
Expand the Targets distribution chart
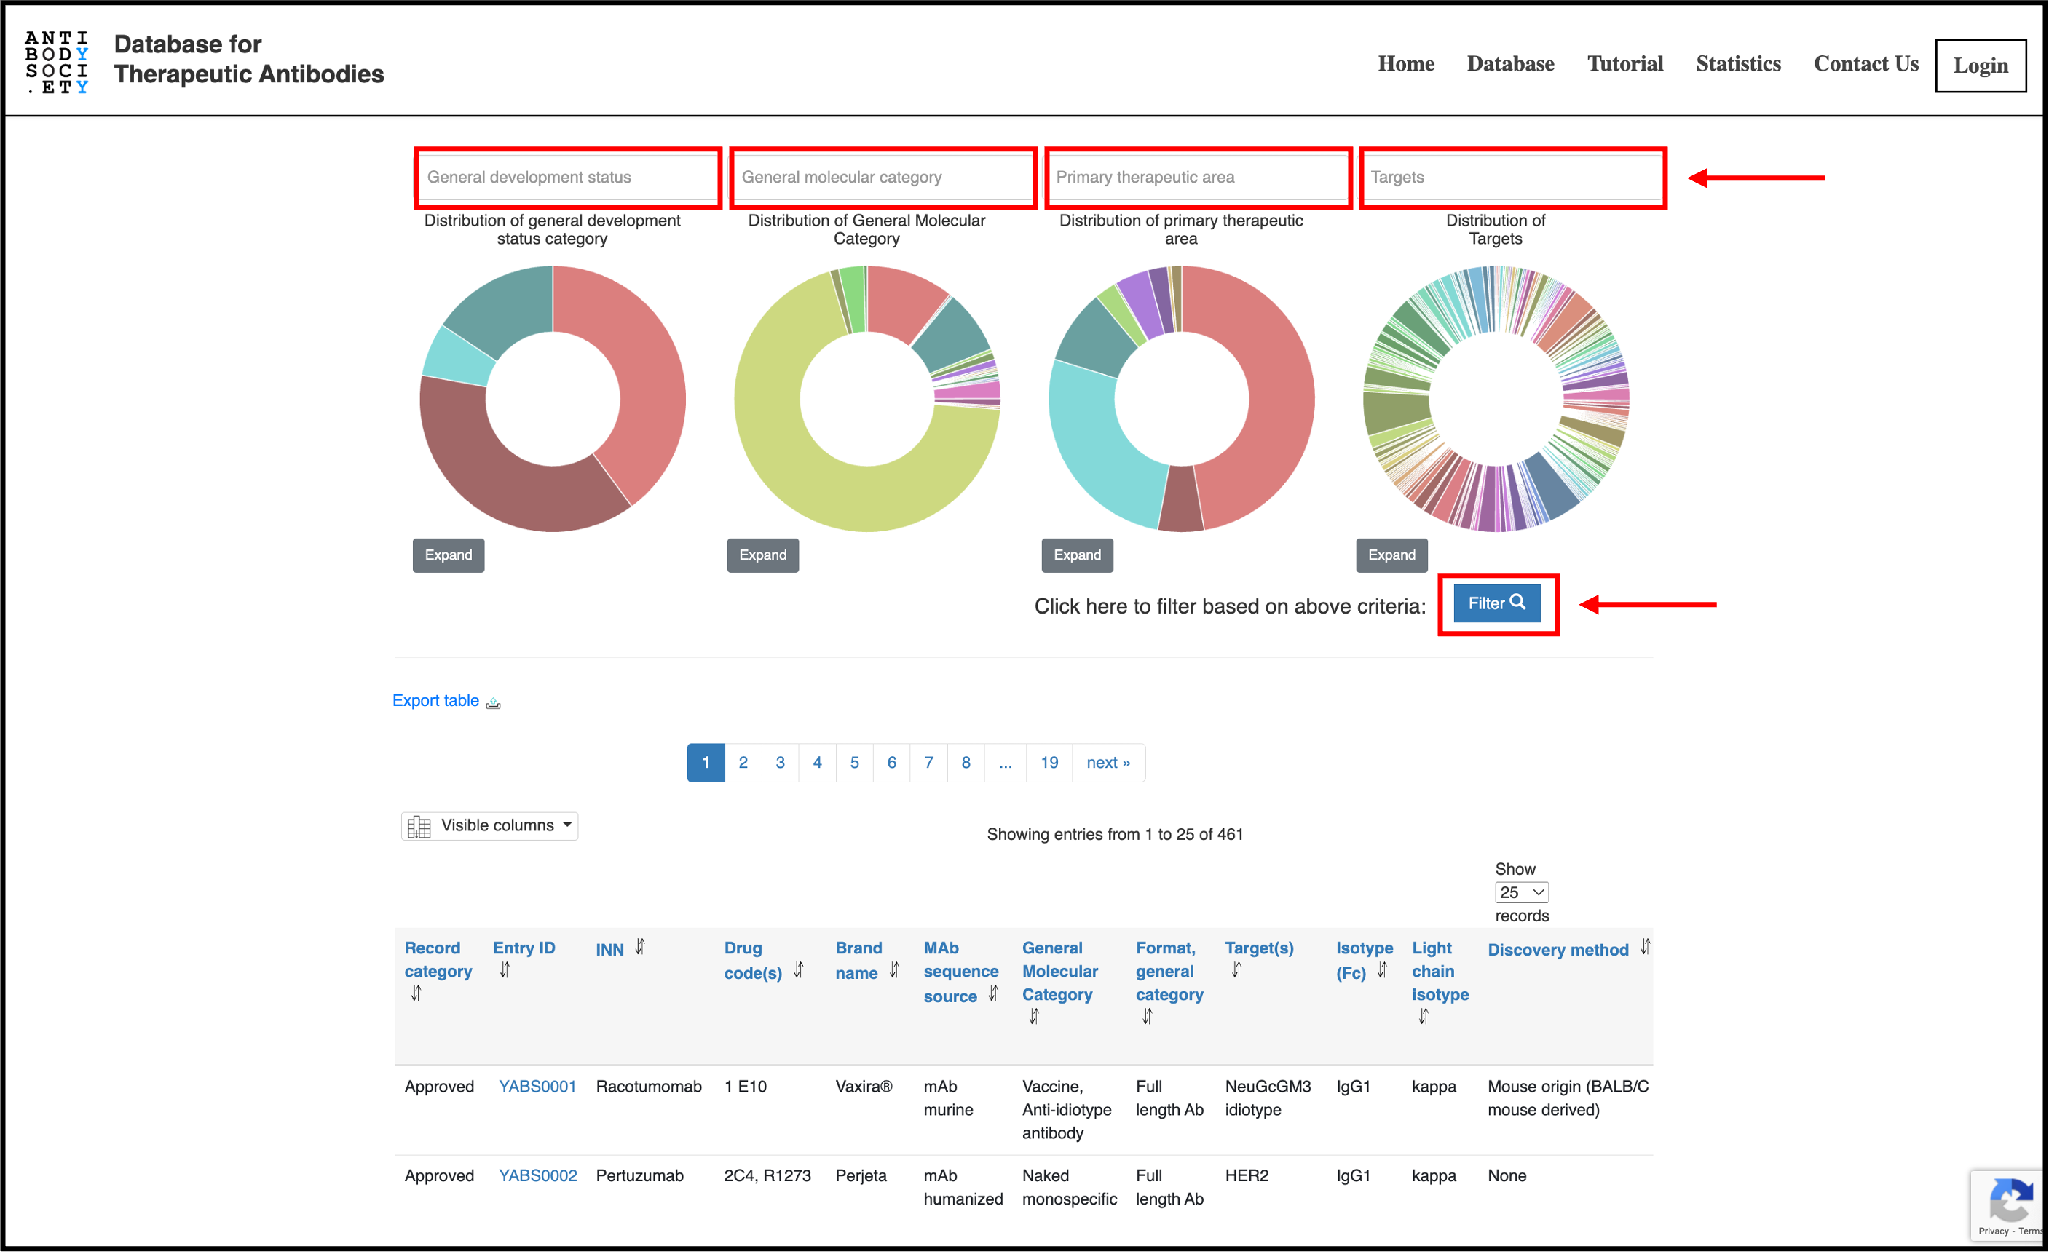click(1391, 555)
